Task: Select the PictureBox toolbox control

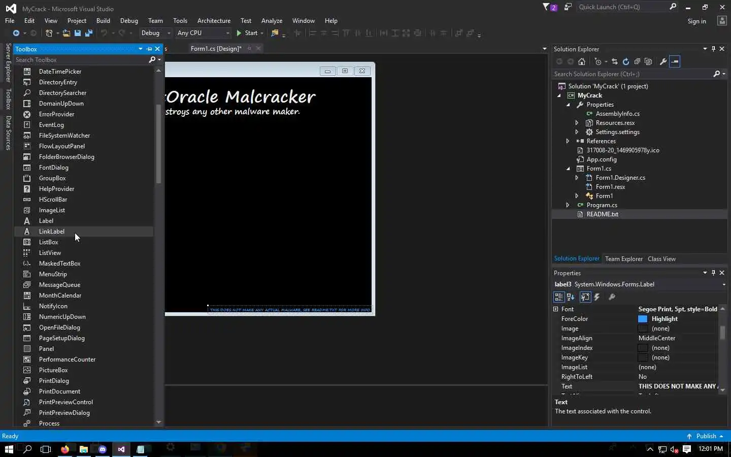Action: coord(84,370)
